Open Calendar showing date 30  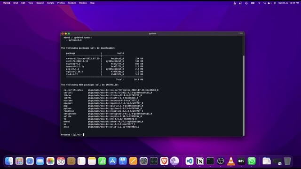click(x=61, y=161)
